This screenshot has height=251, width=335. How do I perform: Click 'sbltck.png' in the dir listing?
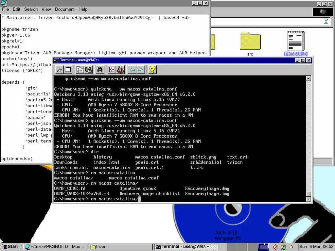[203, 157]
